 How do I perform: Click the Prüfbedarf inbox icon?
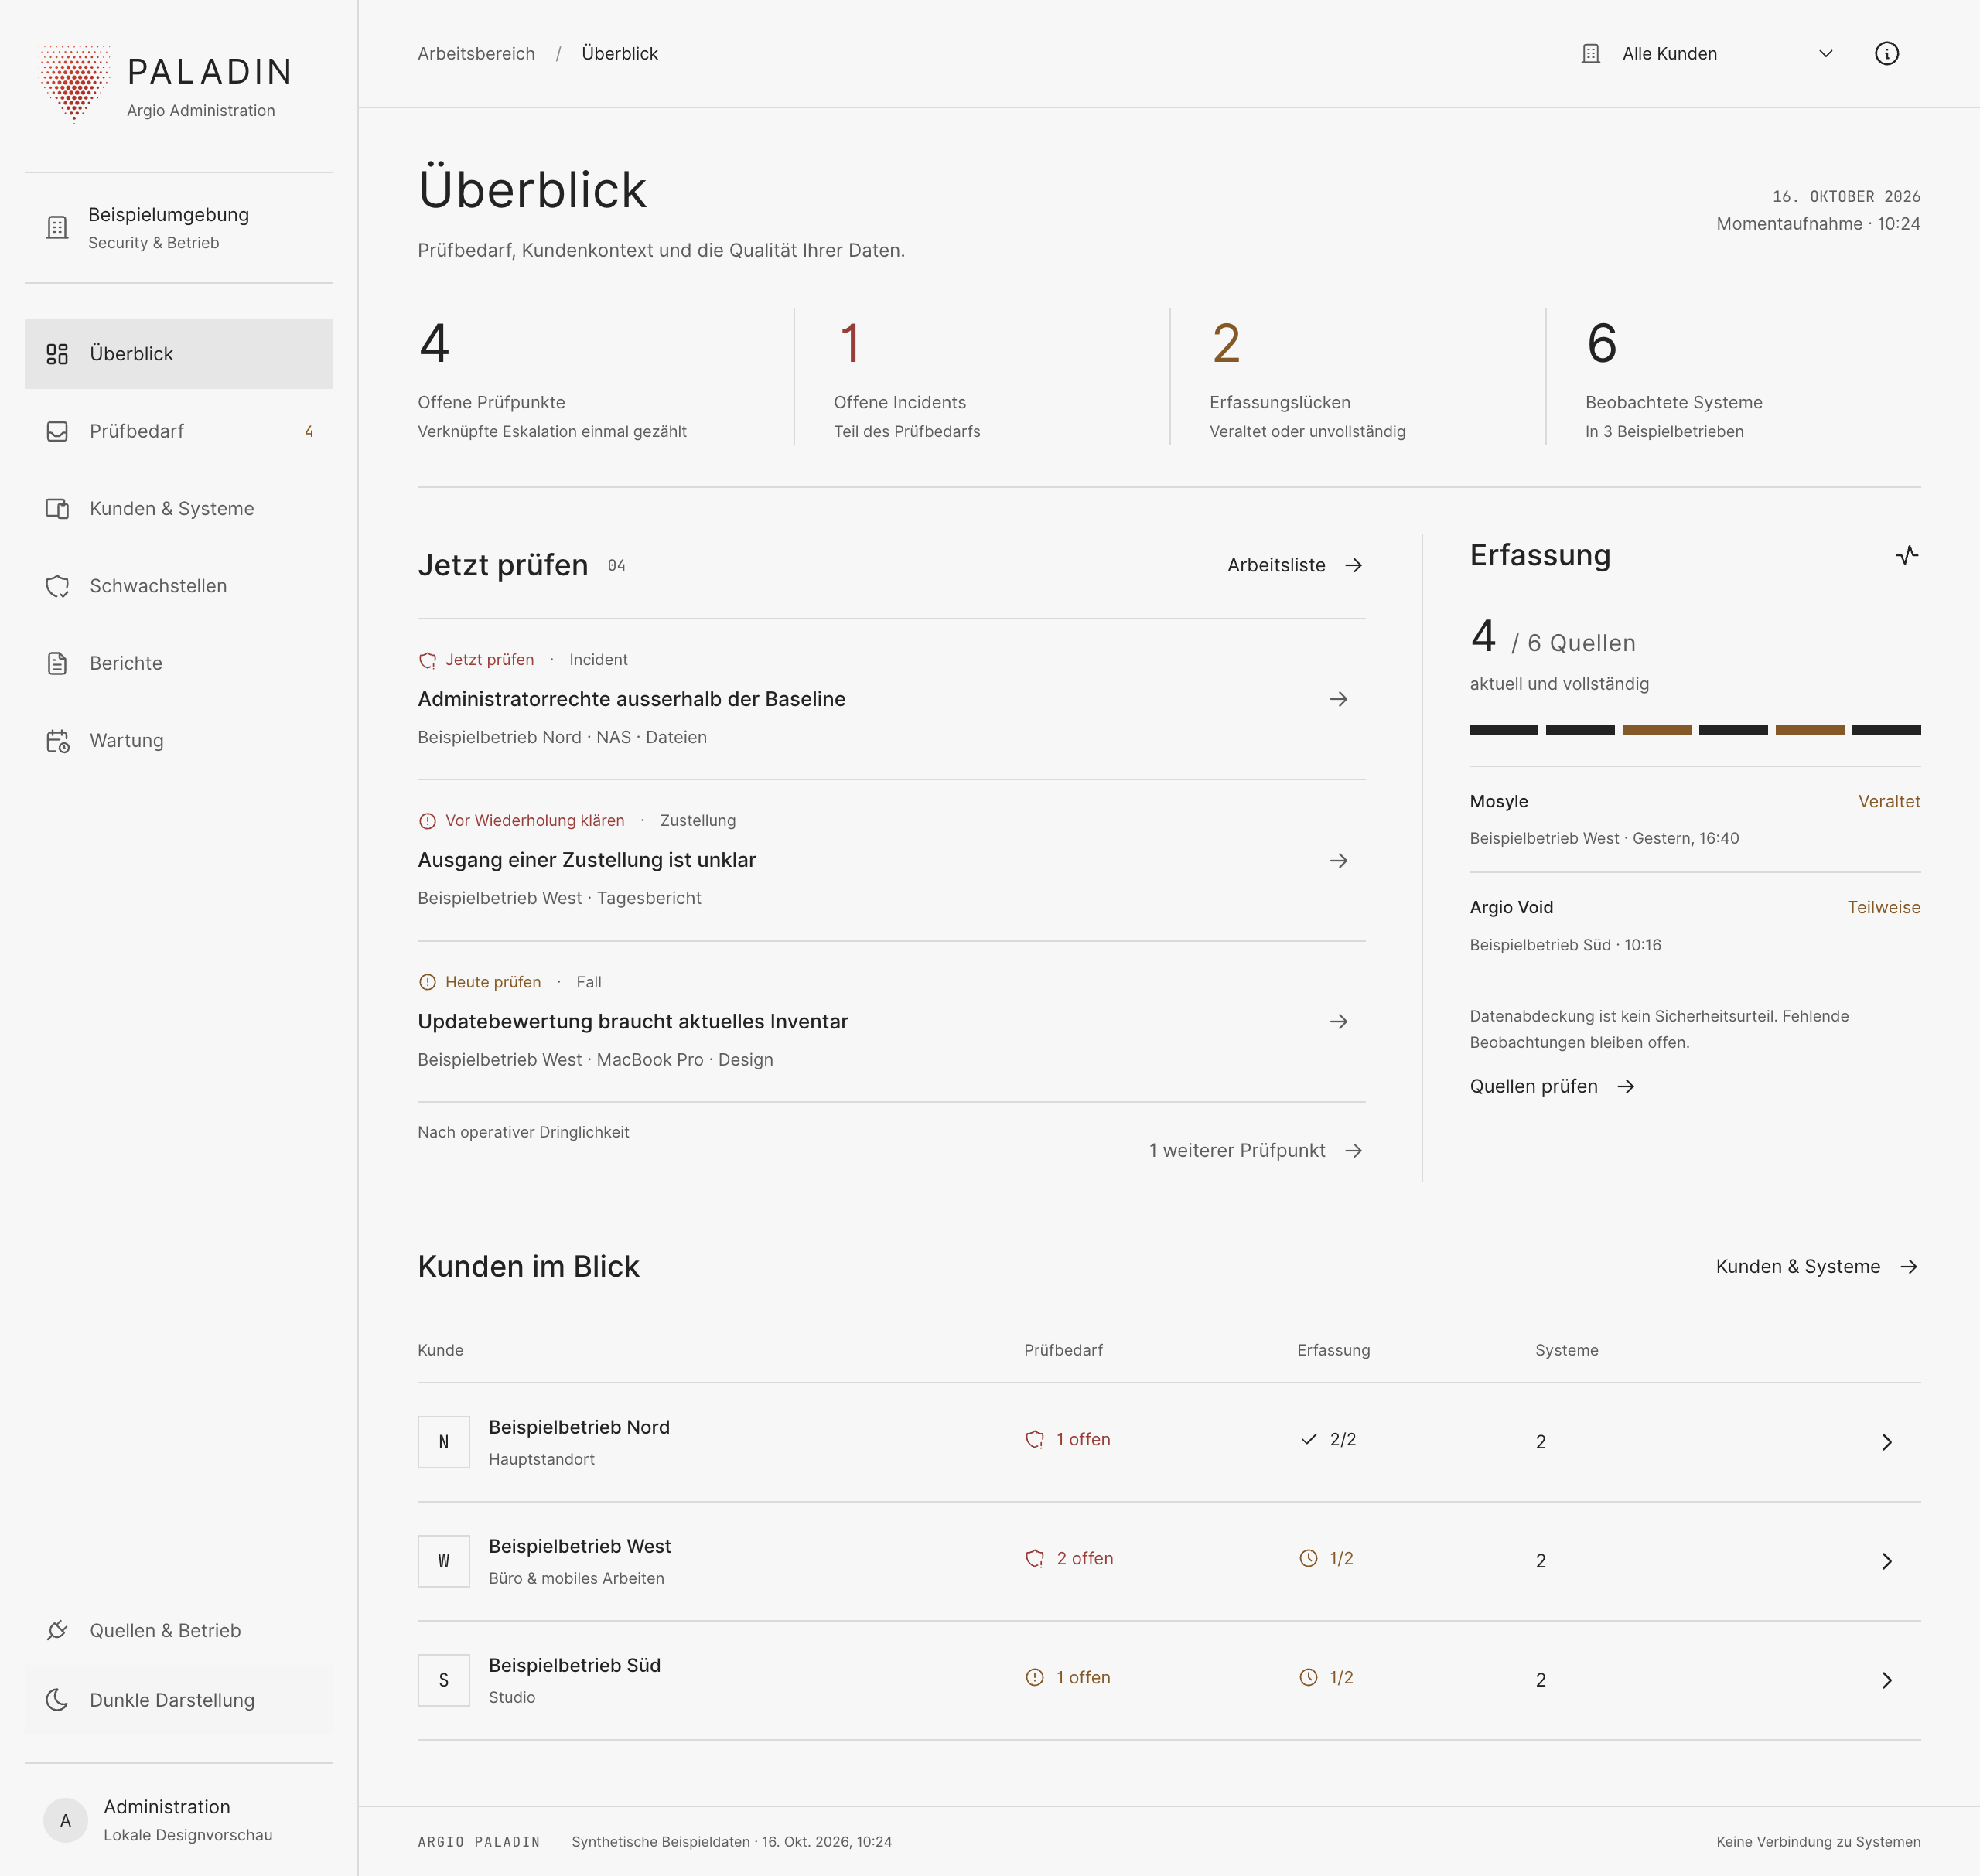[x=57, y=431]
